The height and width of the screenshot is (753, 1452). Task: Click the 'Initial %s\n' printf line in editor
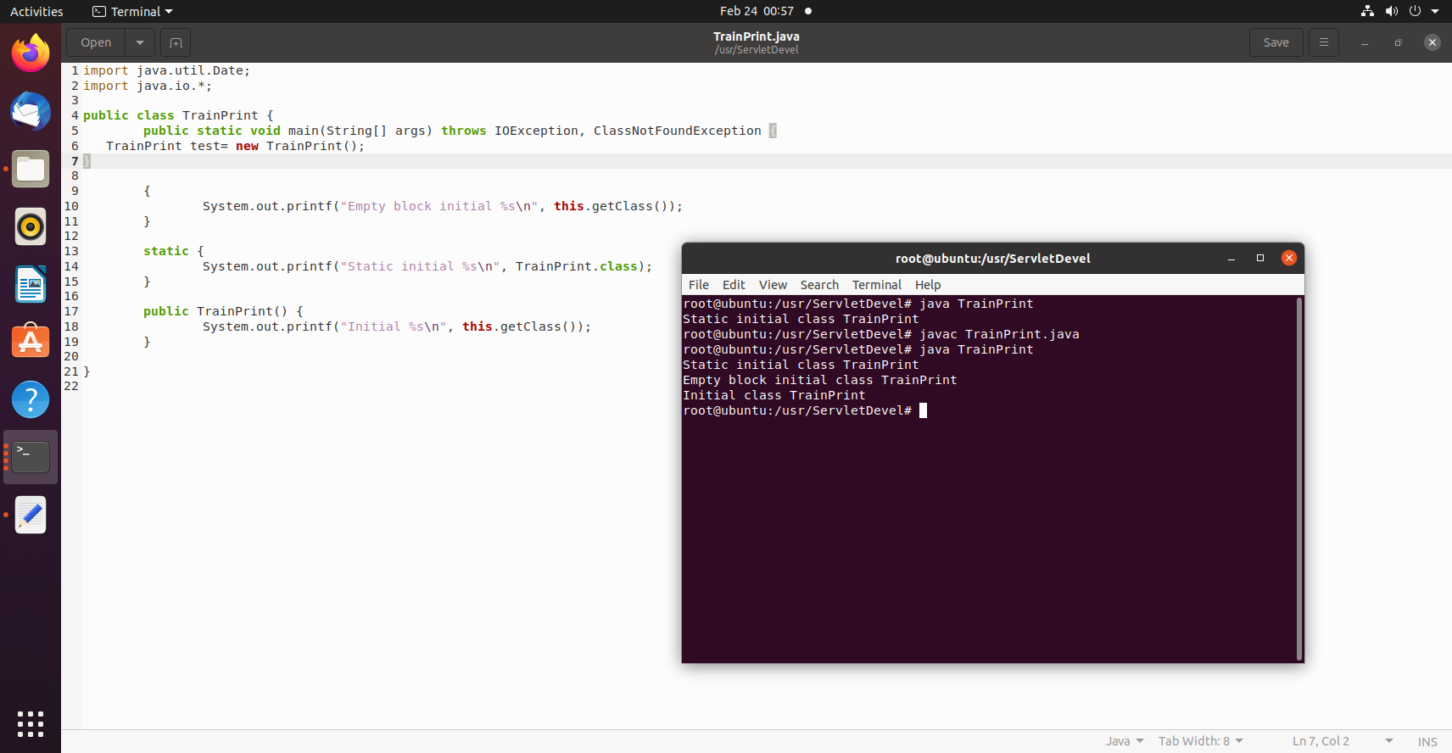coord(396,326)
